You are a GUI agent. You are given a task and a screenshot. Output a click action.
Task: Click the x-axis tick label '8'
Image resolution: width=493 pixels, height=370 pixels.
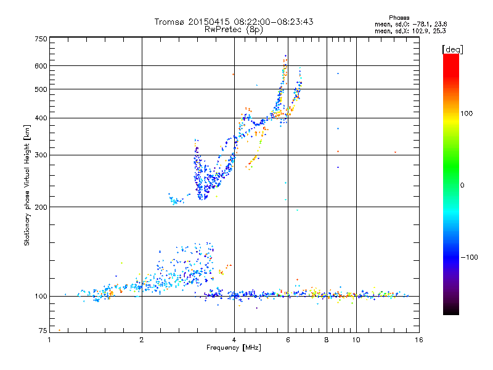327,340
